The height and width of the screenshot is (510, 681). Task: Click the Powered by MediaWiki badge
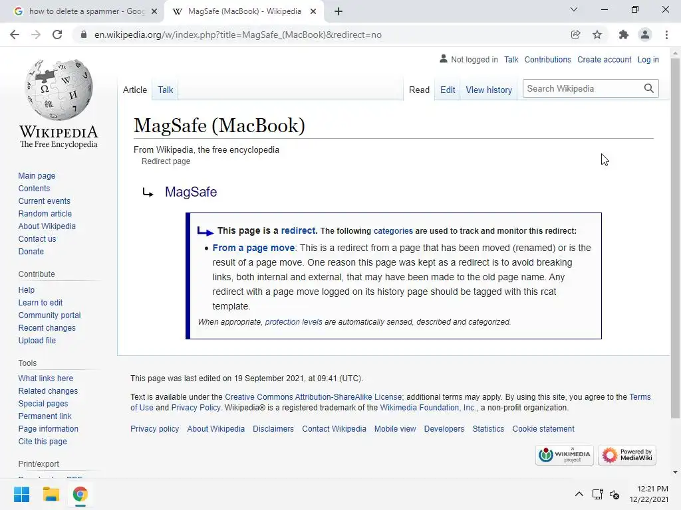point(626,455)
